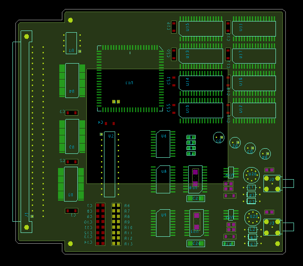The image size is (303, 266).
Task: Click the U14 memory chip footprint
Action: (201, 83)
